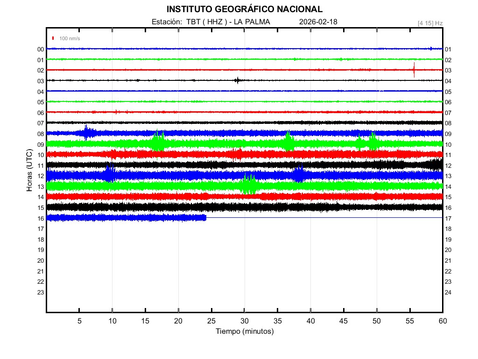The width and height of the screenshot is (478, 359).
Task: Click the red 100 nm/s scale bar
Action: (x=54, y=38)
